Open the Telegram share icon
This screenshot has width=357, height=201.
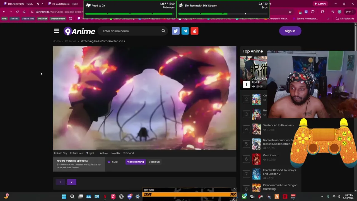(x=185, y=31)
